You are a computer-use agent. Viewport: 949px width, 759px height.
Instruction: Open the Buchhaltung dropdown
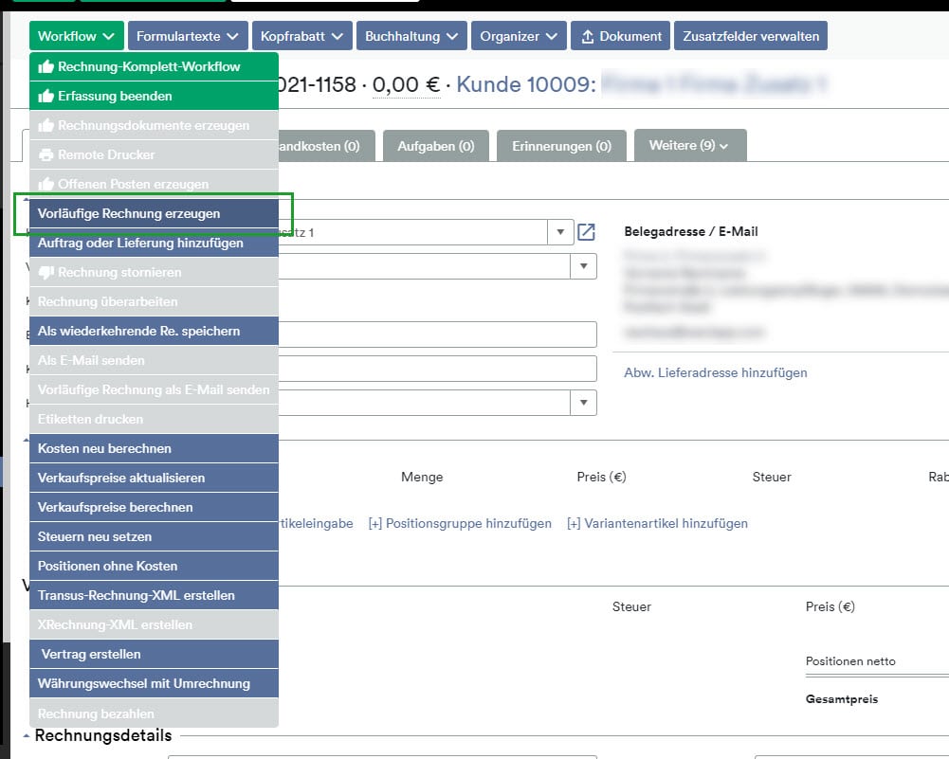coord(411,37)
